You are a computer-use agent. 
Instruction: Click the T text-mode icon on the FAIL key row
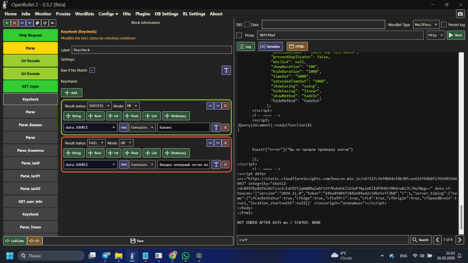[x=216, y=165]
